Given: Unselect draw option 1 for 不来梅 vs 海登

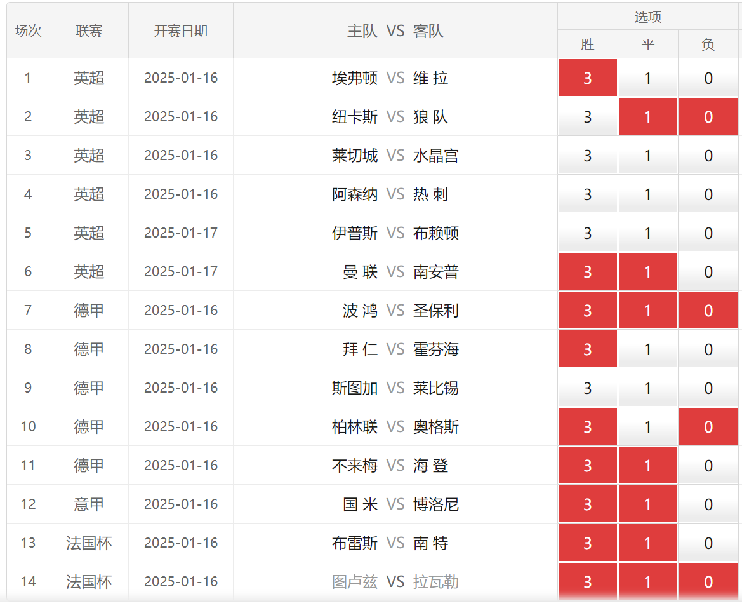Looking at the screenshot, I should (x=648, y=466).
